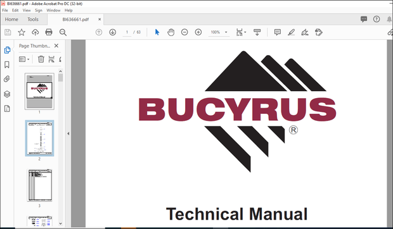This screenshot has width=393, height=229.
Task: Upload file to Document Cloud
Action: 35,32
